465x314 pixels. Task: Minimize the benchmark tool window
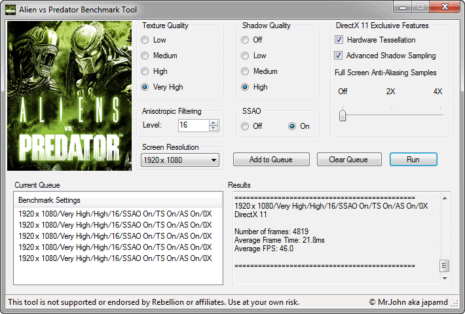pos(402,7)
